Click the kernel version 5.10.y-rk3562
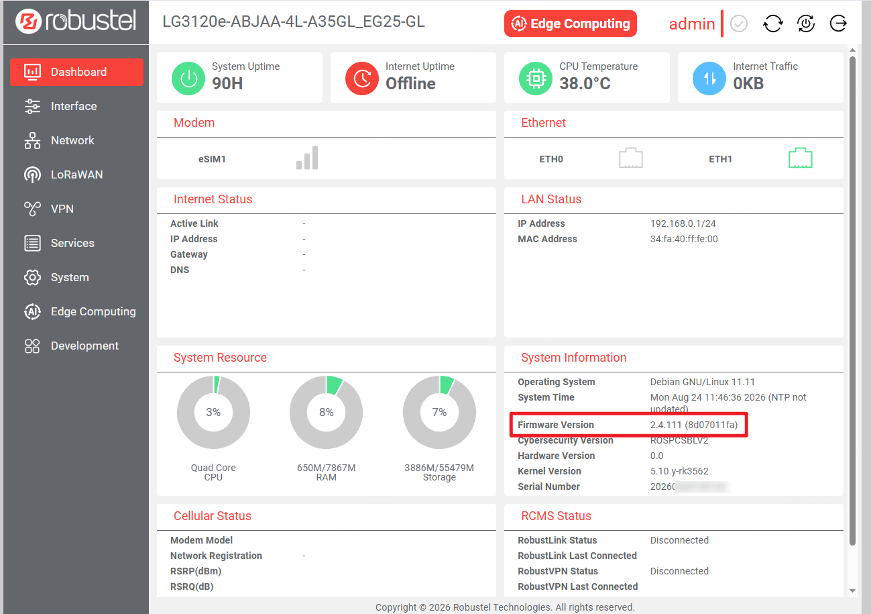This screenshot has width=871, height=614. coord(679,471)
